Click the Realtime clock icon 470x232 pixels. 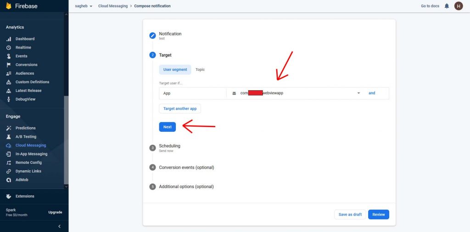[x=9, y=48]
